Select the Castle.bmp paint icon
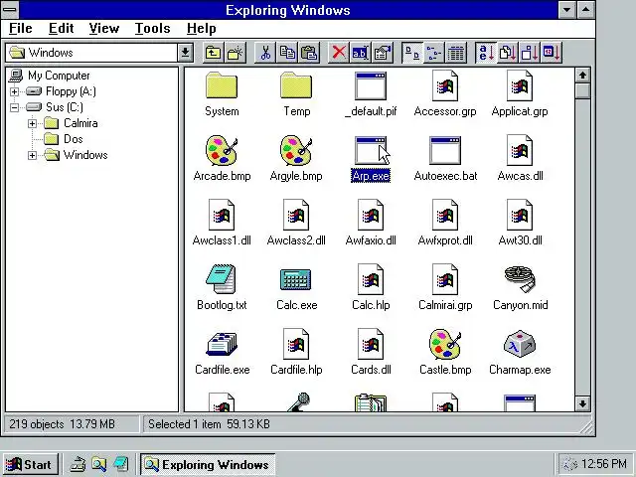The width and height of the screenshot is (636, 477). pyautogui.click(x=445, y=344)
